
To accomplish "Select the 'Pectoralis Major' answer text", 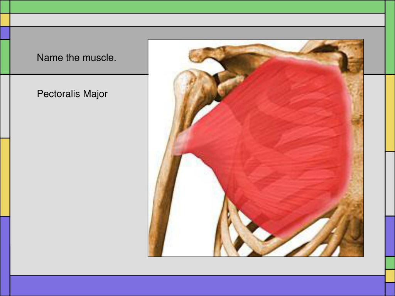I will pos(72,94).
